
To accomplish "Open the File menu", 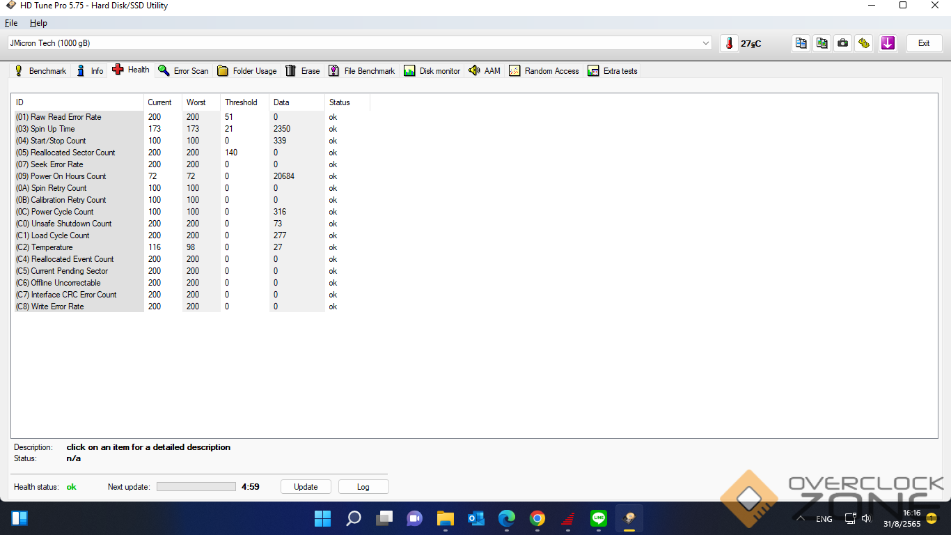I will [11, 23].
